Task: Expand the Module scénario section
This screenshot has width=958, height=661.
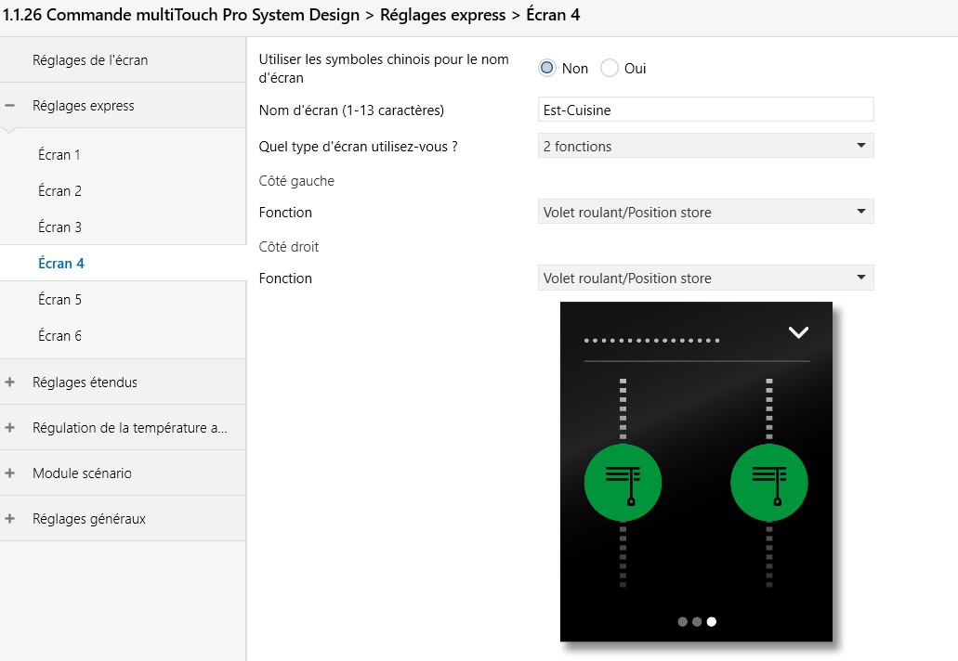Action: (10, 473)
